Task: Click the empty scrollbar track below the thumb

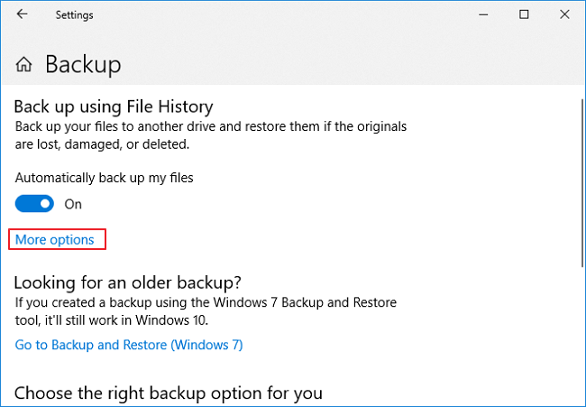Action: [x=580, y=334]
